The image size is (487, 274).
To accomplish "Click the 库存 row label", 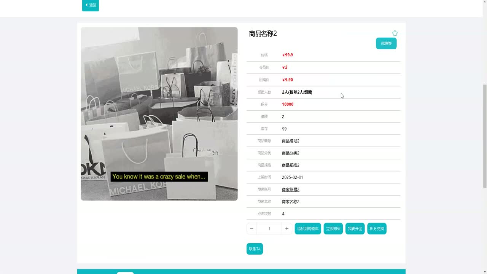I will (264, 129).
